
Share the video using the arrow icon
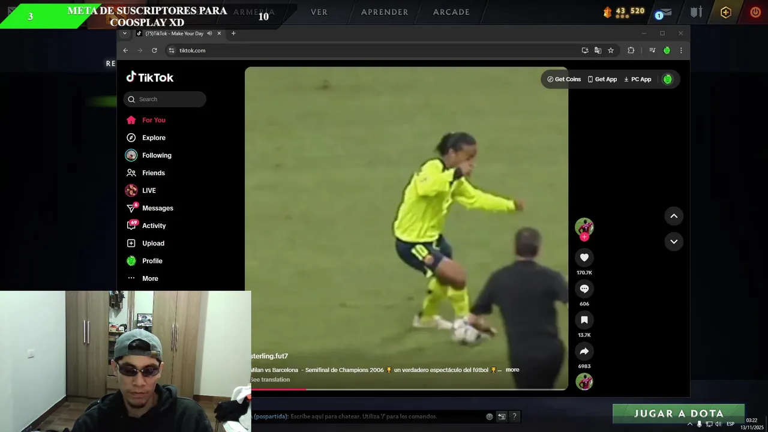pyautogui.click(x=584, y=351)
